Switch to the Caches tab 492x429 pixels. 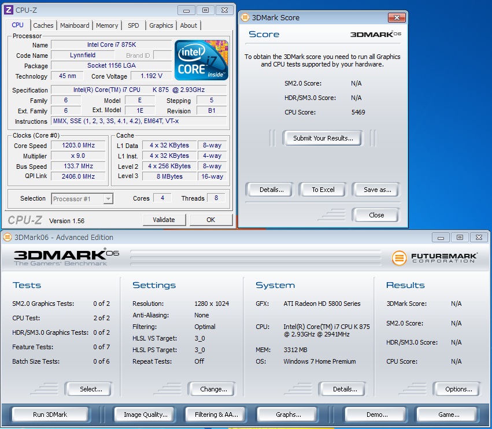pyautogui.click(x=43, y=25)
